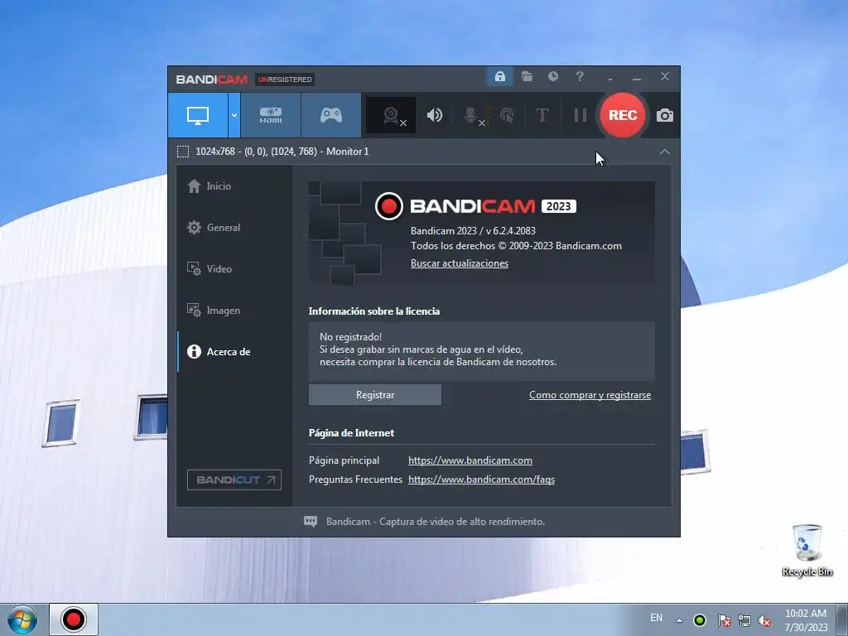Click the pause recording button
Image resolution: width=848 pixels, height=636 pixels.
point(580,115)
